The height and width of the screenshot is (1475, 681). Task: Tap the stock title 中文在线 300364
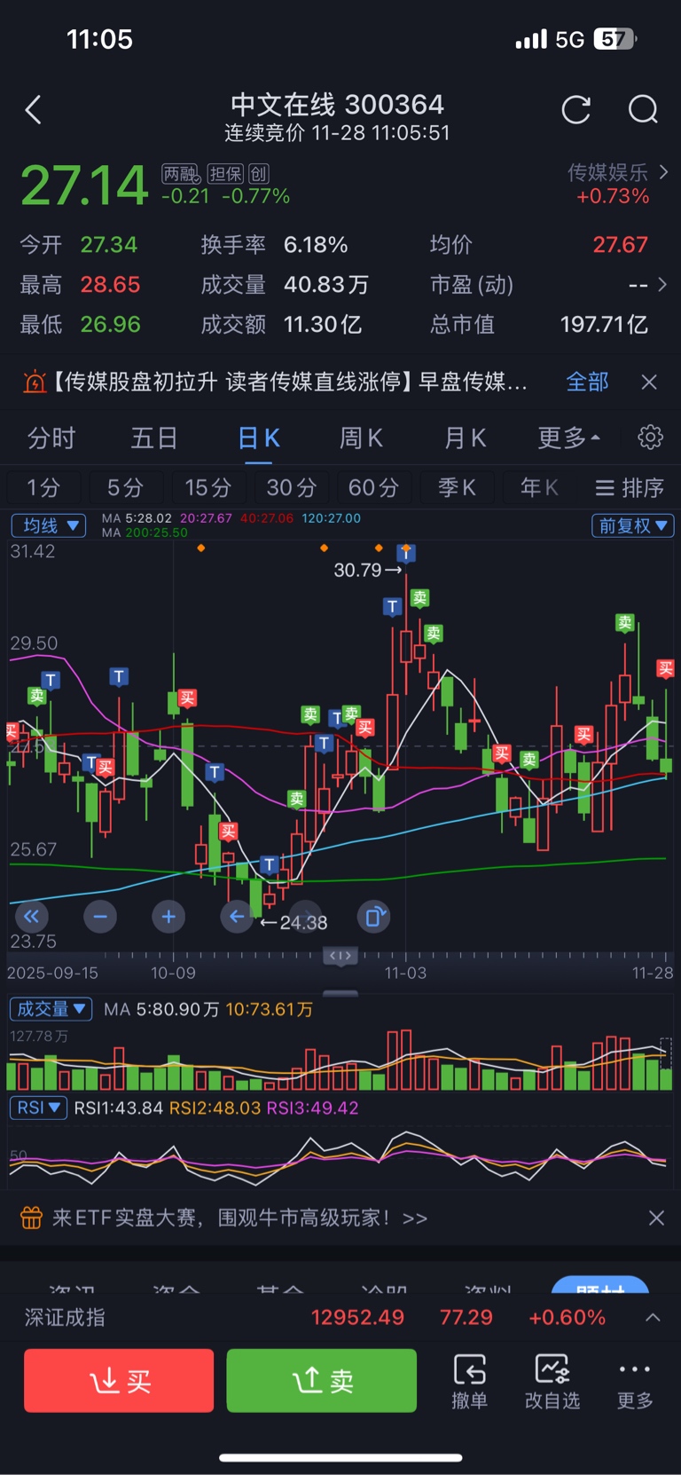point(337,105)
